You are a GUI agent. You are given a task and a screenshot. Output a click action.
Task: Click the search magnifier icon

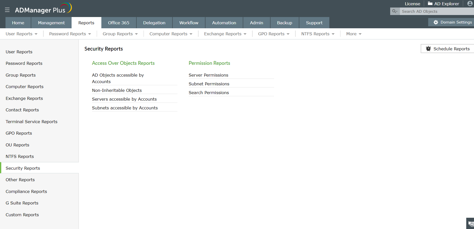[395, 11]
